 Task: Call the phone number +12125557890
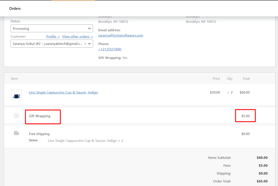tap(110, 49)
